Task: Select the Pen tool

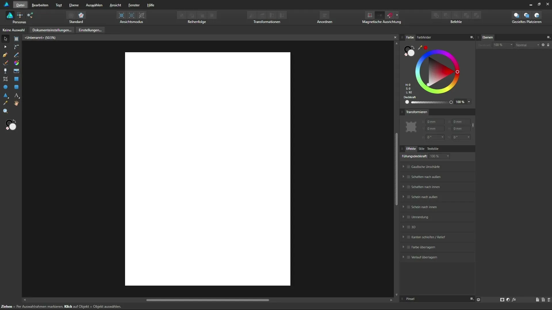Action: pyautogui.click(x=5, y=55)
